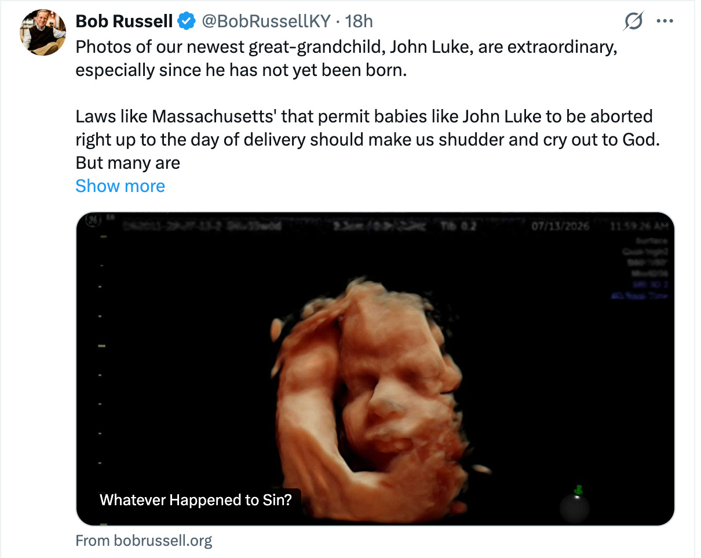Screen dimensions: 701x558
Task: Click the Bob Russell display name
Action: pyautogui.click(x=125, y=22)
